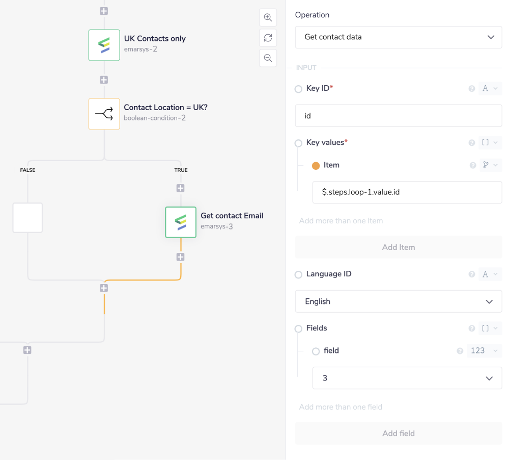Click the empty placeholder box on FALSE branch
Screen dimensions: 509x460
click(x=27, y=218)
